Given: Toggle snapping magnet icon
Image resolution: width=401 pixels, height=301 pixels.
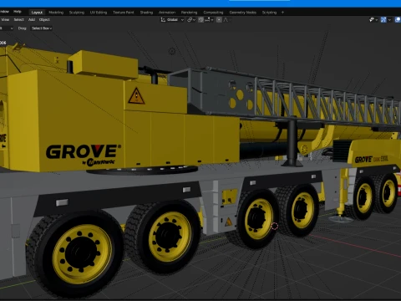Looking at the screenshot, I should tap(200, 20).
